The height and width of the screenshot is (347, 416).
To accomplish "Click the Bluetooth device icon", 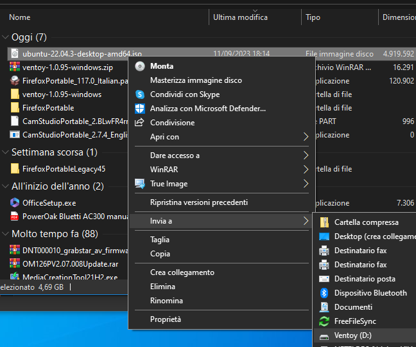I will pyautogui.click(x=324, y=293).
